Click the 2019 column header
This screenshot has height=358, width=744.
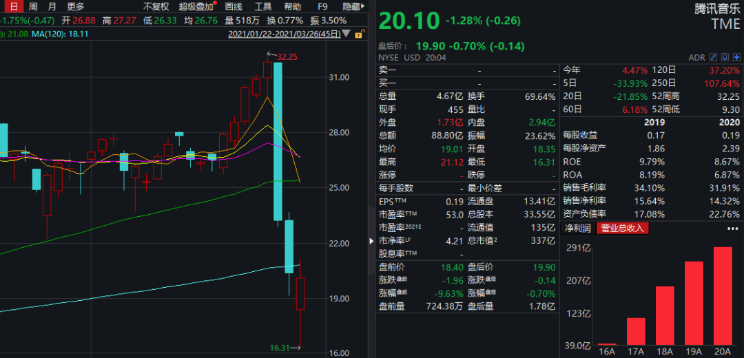pos(654,123)
